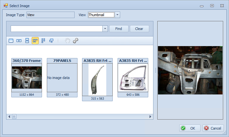The image size is (229, 137).
Task: Expand the search field dropdown arrow
Action: 105,29
